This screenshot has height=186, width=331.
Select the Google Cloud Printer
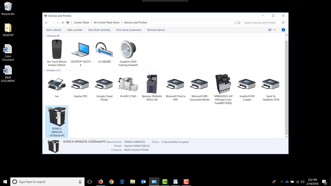pyautogui.click(x=104, y=89)
